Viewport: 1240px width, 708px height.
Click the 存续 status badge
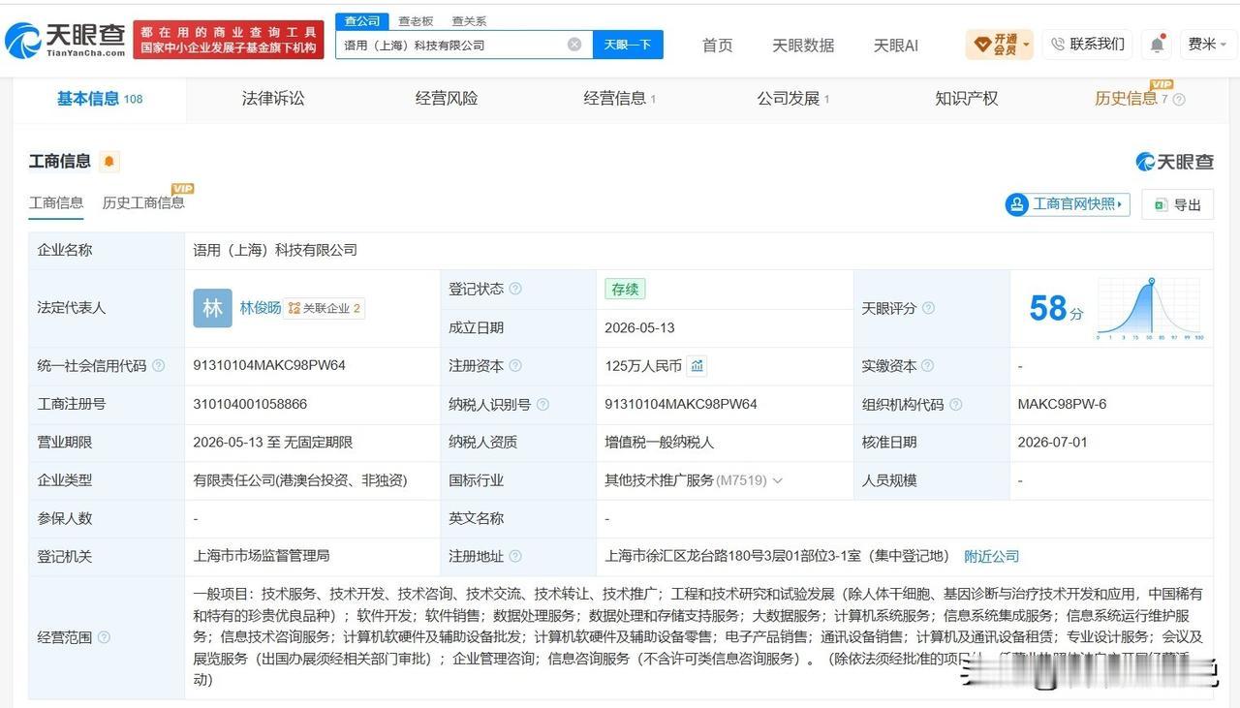[x=625, y=289]
